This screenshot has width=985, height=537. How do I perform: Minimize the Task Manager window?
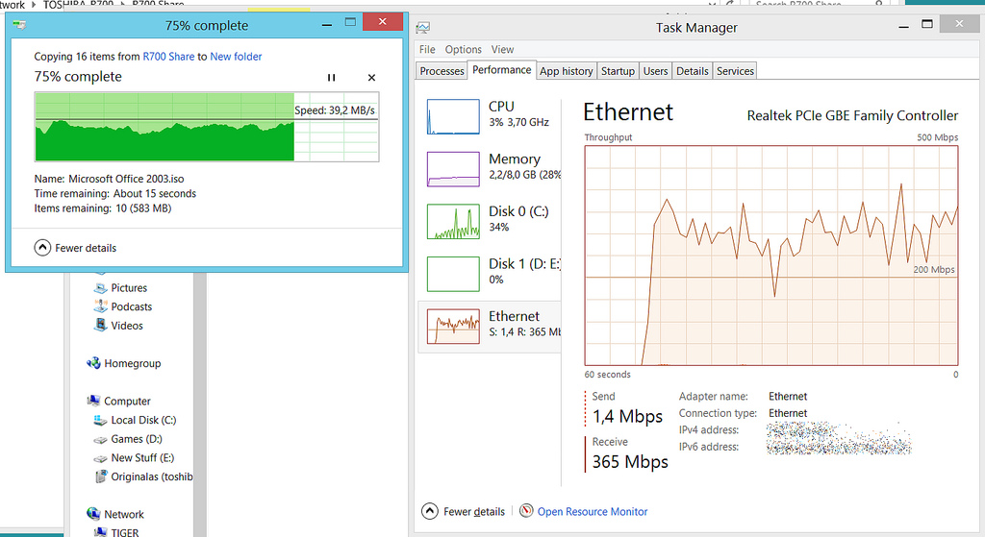click(903, 27)
